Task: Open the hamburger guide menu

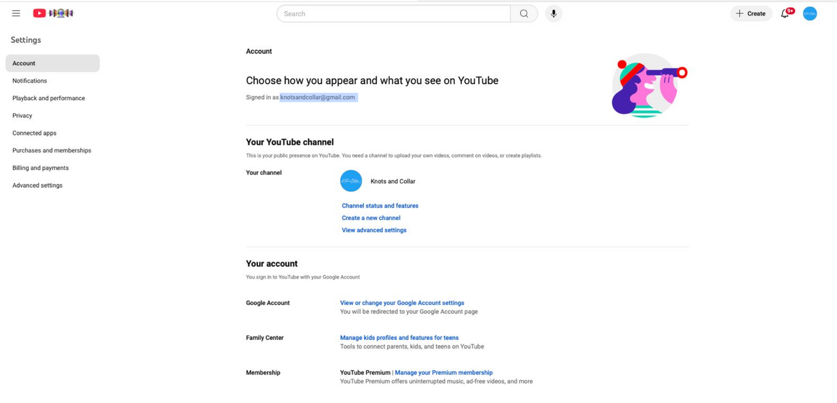Action: click(16, 13)
